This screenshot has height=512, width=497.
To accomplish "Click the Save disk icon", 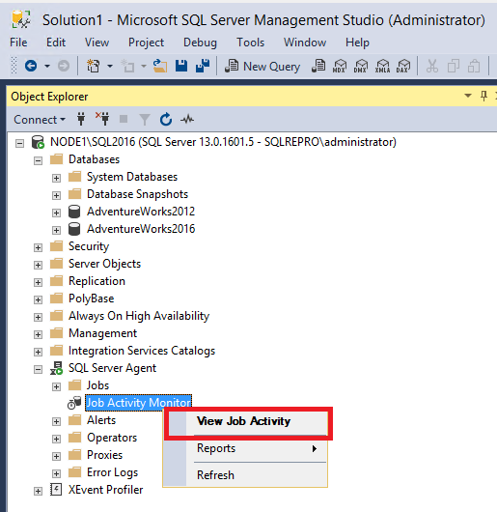I will [x=181, y=66].
